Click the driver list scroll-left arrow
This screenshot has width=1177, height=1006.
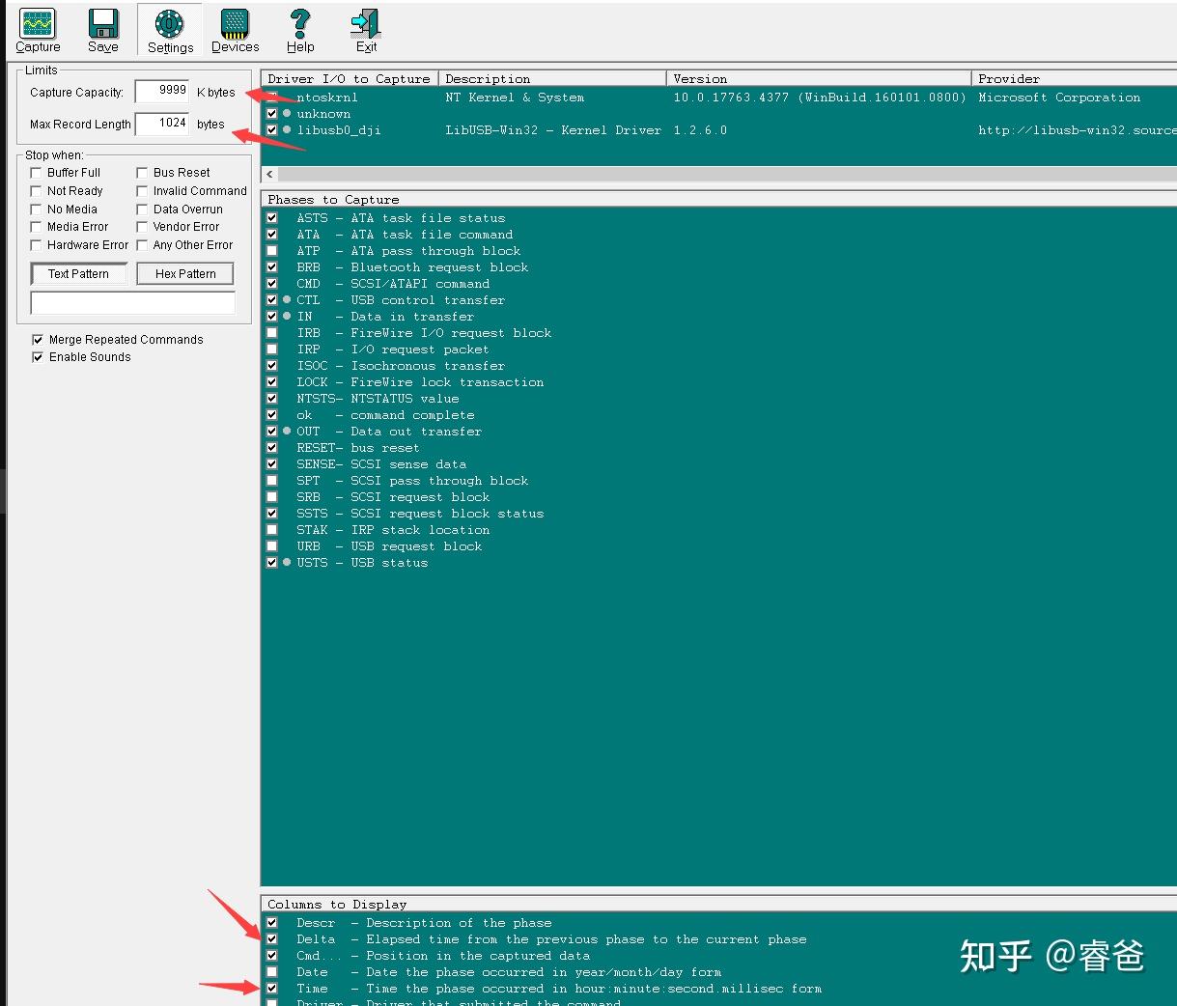269,175
